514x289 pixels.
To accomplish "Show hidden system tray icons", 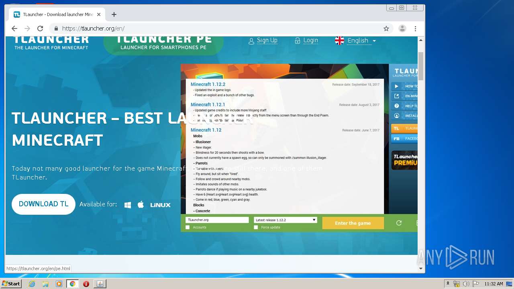I will 448,284.
